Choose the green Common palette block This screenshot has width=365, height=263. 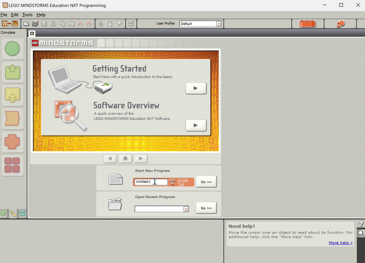[12, 49]
